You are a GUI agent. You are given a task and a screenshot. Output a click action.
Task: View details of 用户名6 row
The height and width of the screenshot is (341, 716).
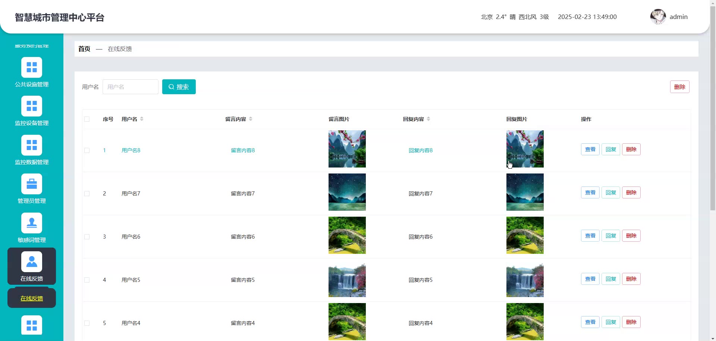590,236
